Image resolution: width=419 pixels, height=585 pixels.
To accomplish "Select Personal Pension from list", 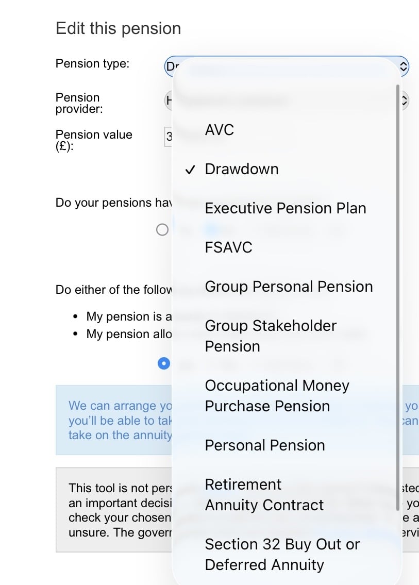I will (265, 445).
